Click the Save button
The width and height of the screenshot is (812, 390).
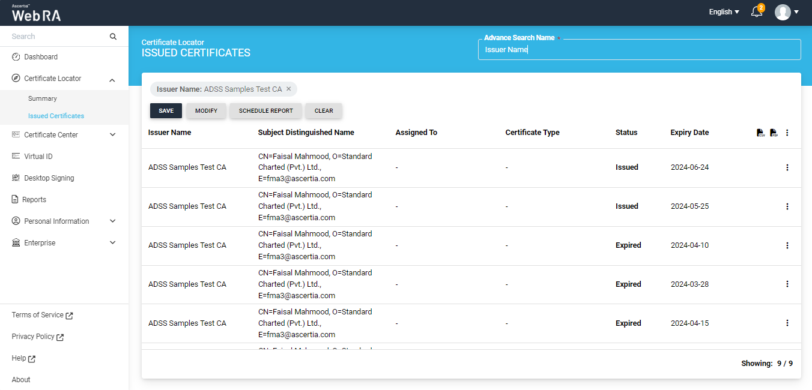[x=166, y=110]
